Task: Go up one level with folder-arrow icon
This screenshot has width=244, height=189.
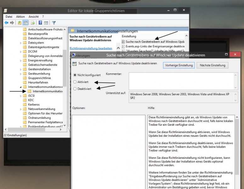Action: tap(20, 23)
